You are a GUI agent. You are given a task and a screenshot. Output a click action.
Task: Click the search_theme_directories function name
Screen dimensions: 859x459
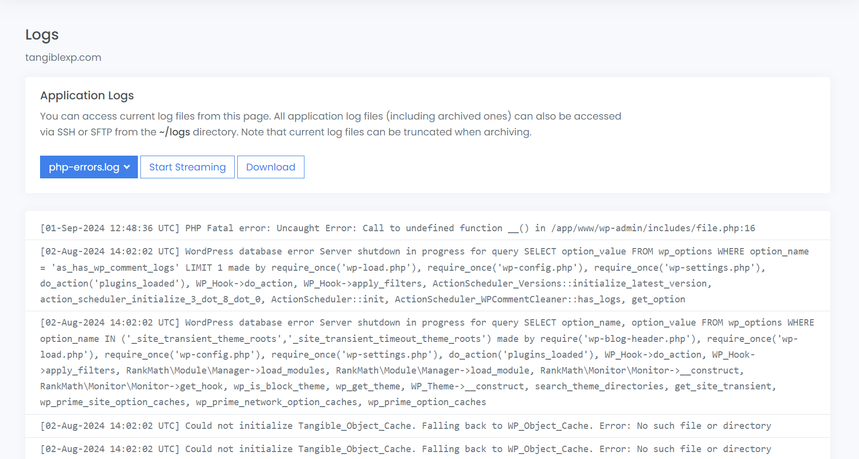[x=600, y=386]
